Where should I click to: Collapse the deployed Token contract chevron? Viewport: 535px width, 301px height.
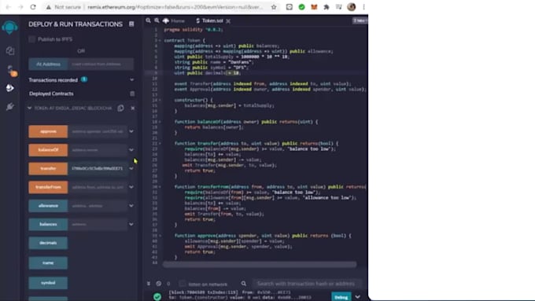coord(30,108)
